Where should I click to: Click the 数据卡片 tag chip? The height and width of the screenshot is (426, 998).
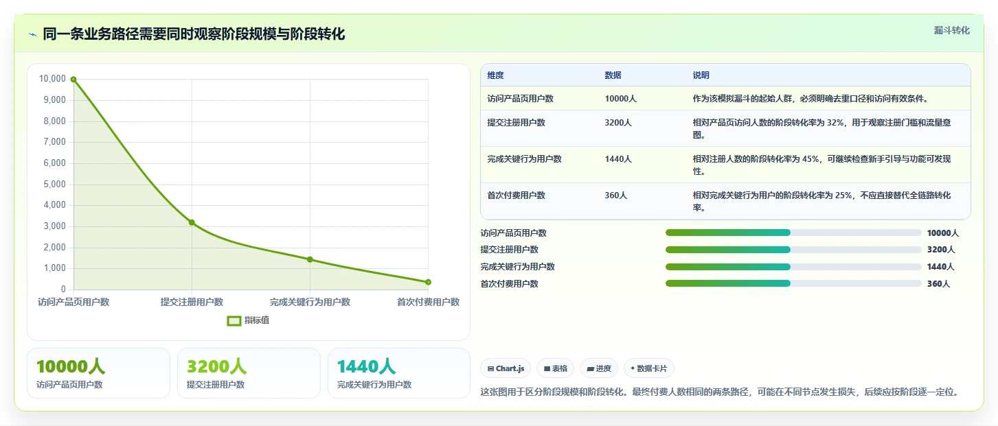click(x=649, y=368)
